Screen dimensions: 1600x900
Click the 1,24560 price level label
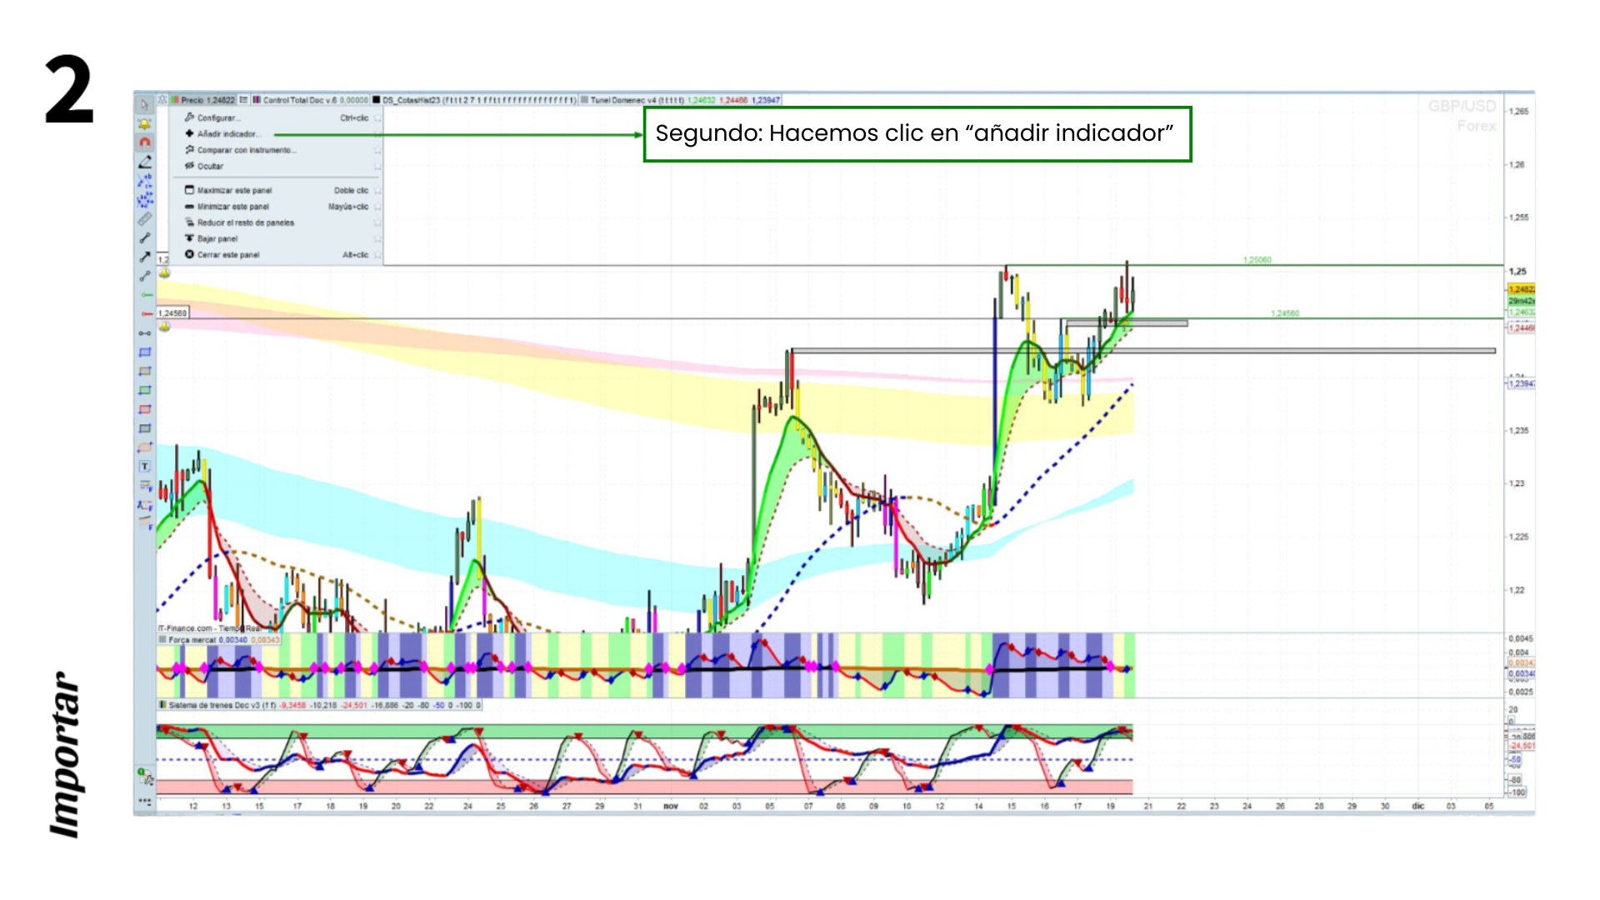click(x=172, y=313)
